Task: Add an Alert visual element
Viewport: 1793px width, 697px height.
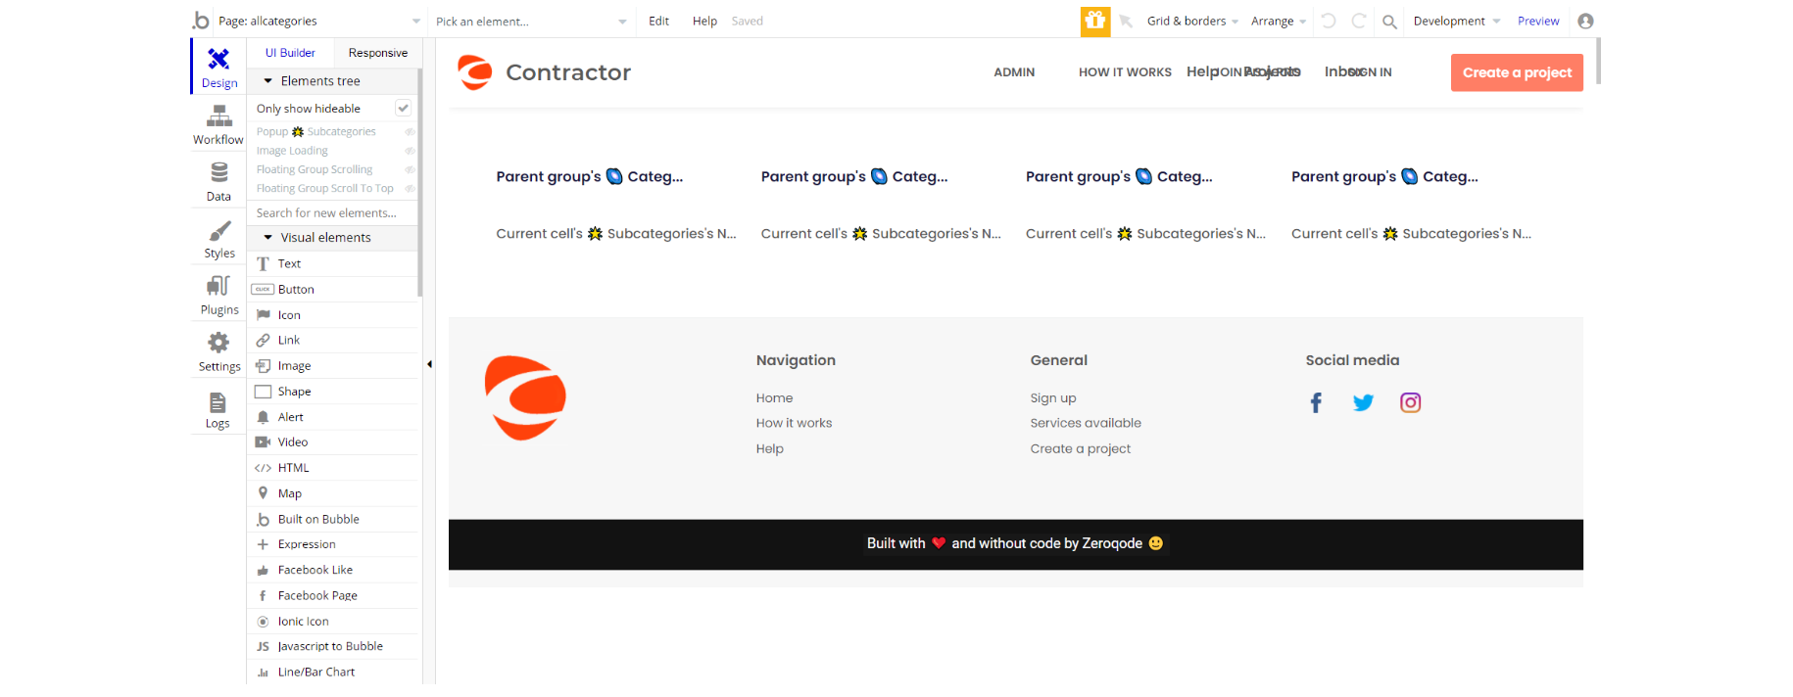Action: (x=334, y=416)
